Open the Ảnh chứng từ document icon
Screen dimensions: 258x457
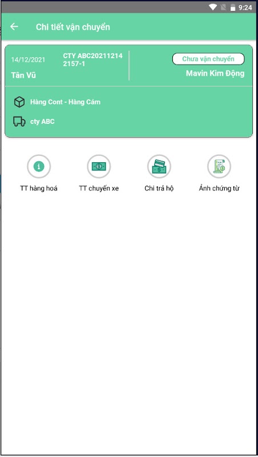(x=219, y=166)
